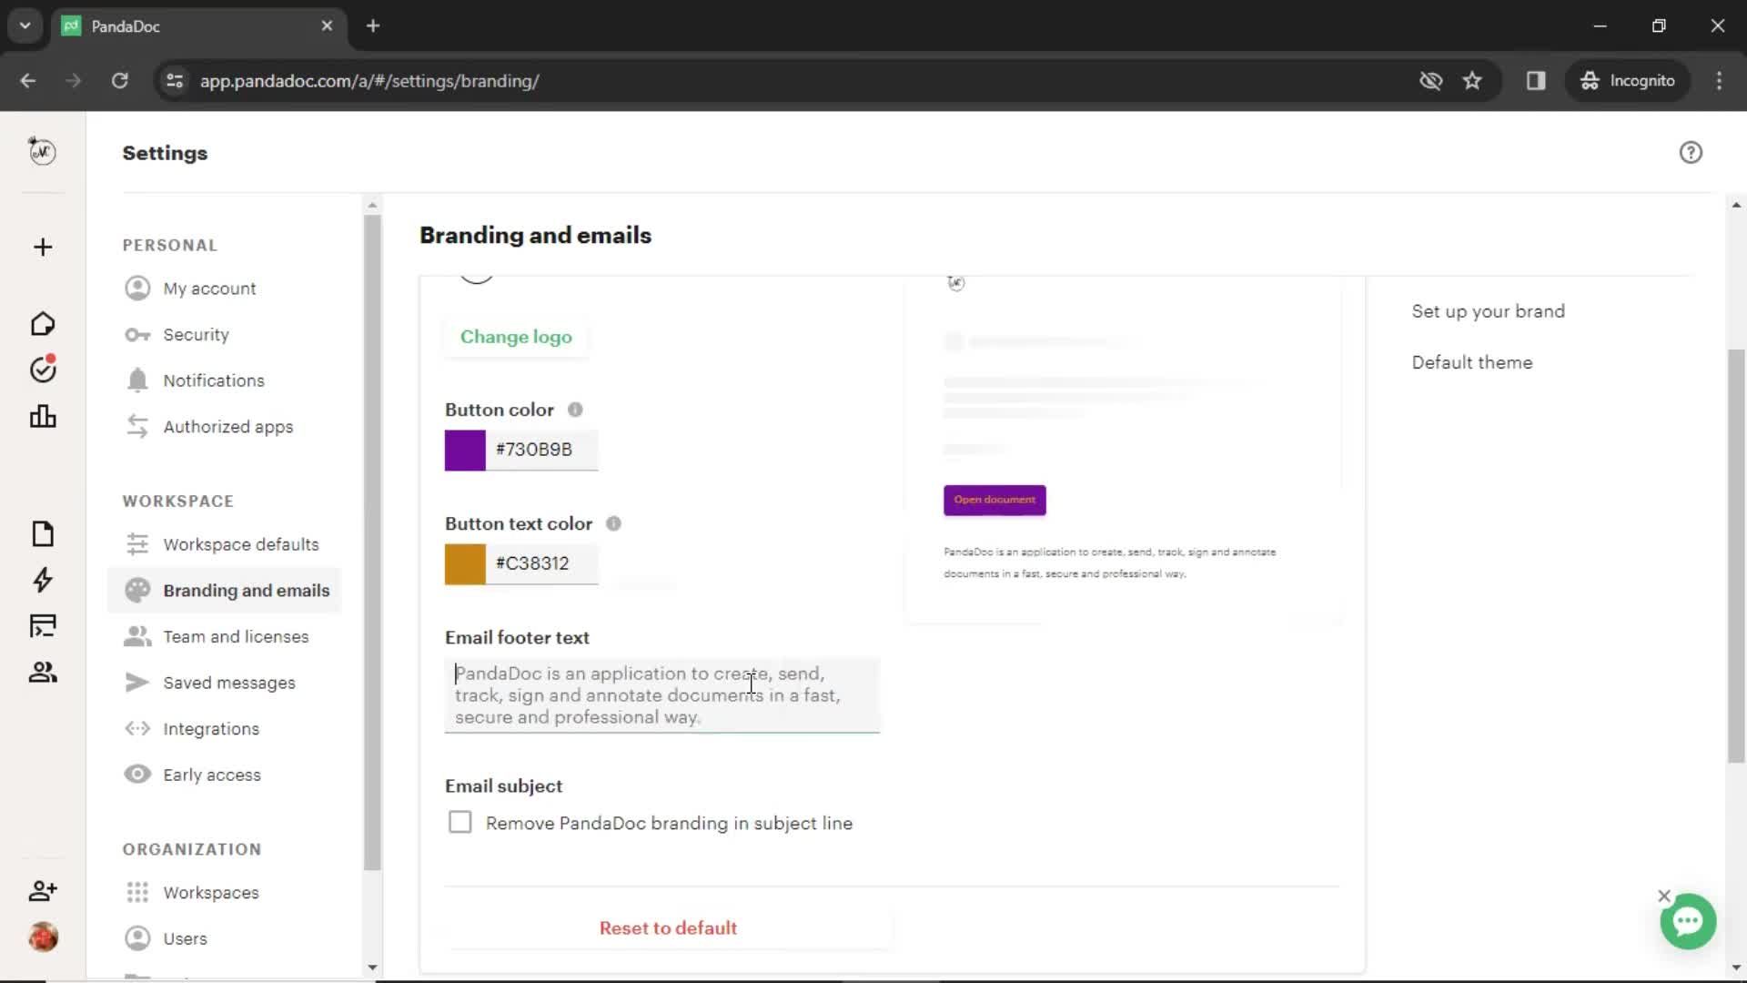This screenshot has width=1747, height=983.
Task: Open Notifications settings
Action: tap(214, 380)
